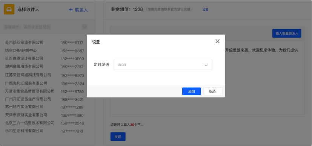Click phone number 136****2324
312x146 pixels.
coord(72,84)
